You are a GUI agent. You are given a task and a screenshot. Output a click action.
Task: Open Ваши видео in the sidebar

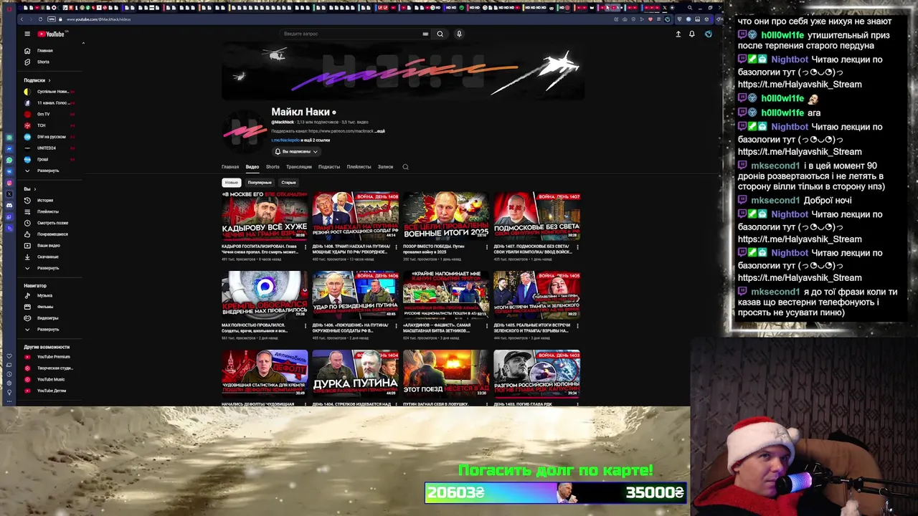click(x=50, y=245)
